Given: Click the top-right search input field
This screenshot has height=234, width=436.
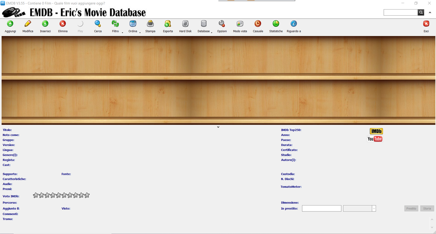Looking at the screenshot, I should click(401, 13).
